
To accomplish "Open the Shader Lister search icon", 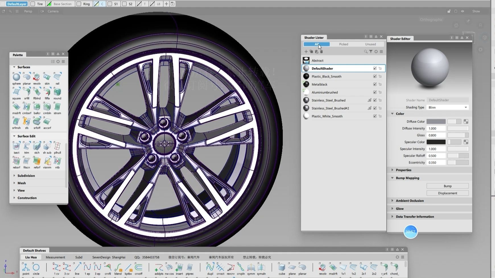I will pos(366,52).
